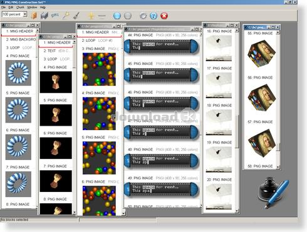Select the 2: TEXT chunk row

tap(56, 51)
